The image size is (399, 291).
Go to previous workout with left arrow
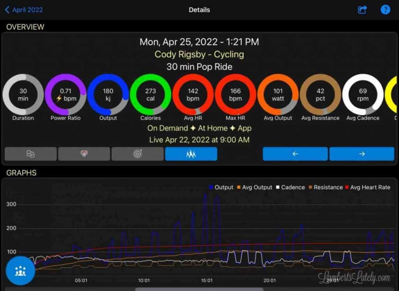(295, 154)
